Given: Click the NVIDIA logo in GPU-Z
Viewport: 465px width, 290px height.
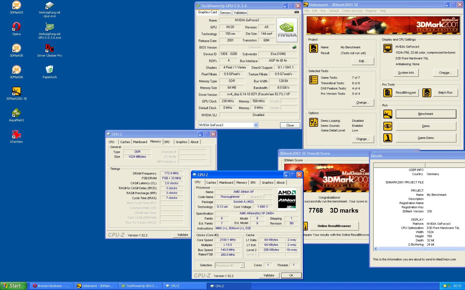Looking at the screenshot, I should pos(287,30).
